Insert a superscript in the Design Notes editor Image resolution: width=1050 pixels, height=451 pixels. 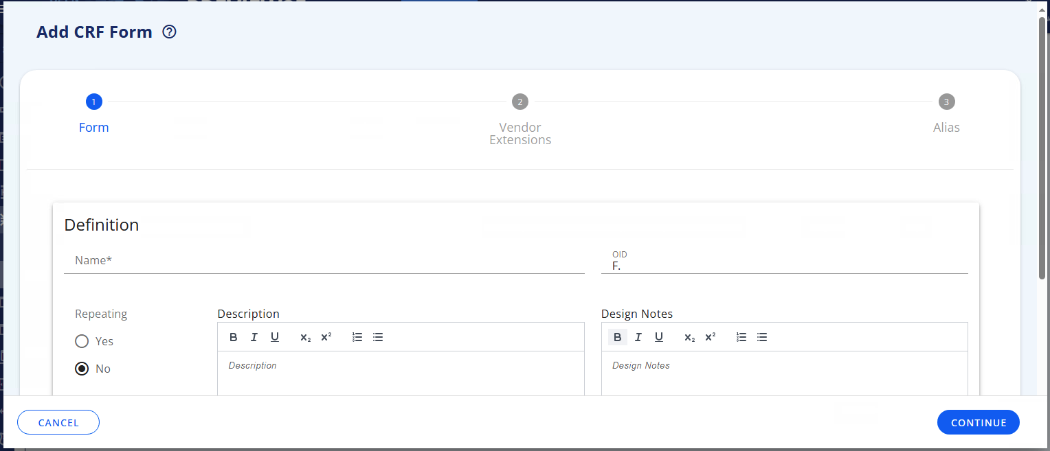pos(710,336)
